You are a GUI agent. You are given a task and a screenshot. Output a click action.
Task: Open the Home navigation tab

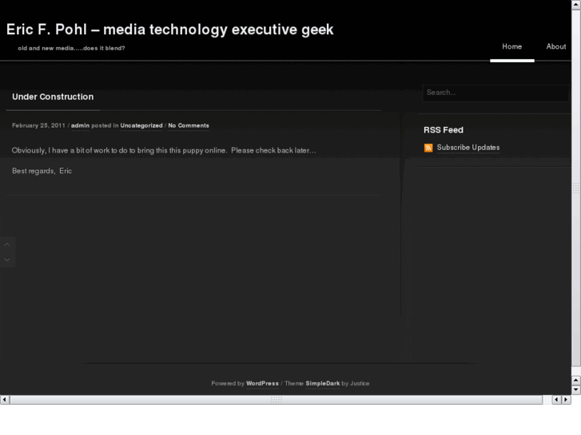[511, 46]
